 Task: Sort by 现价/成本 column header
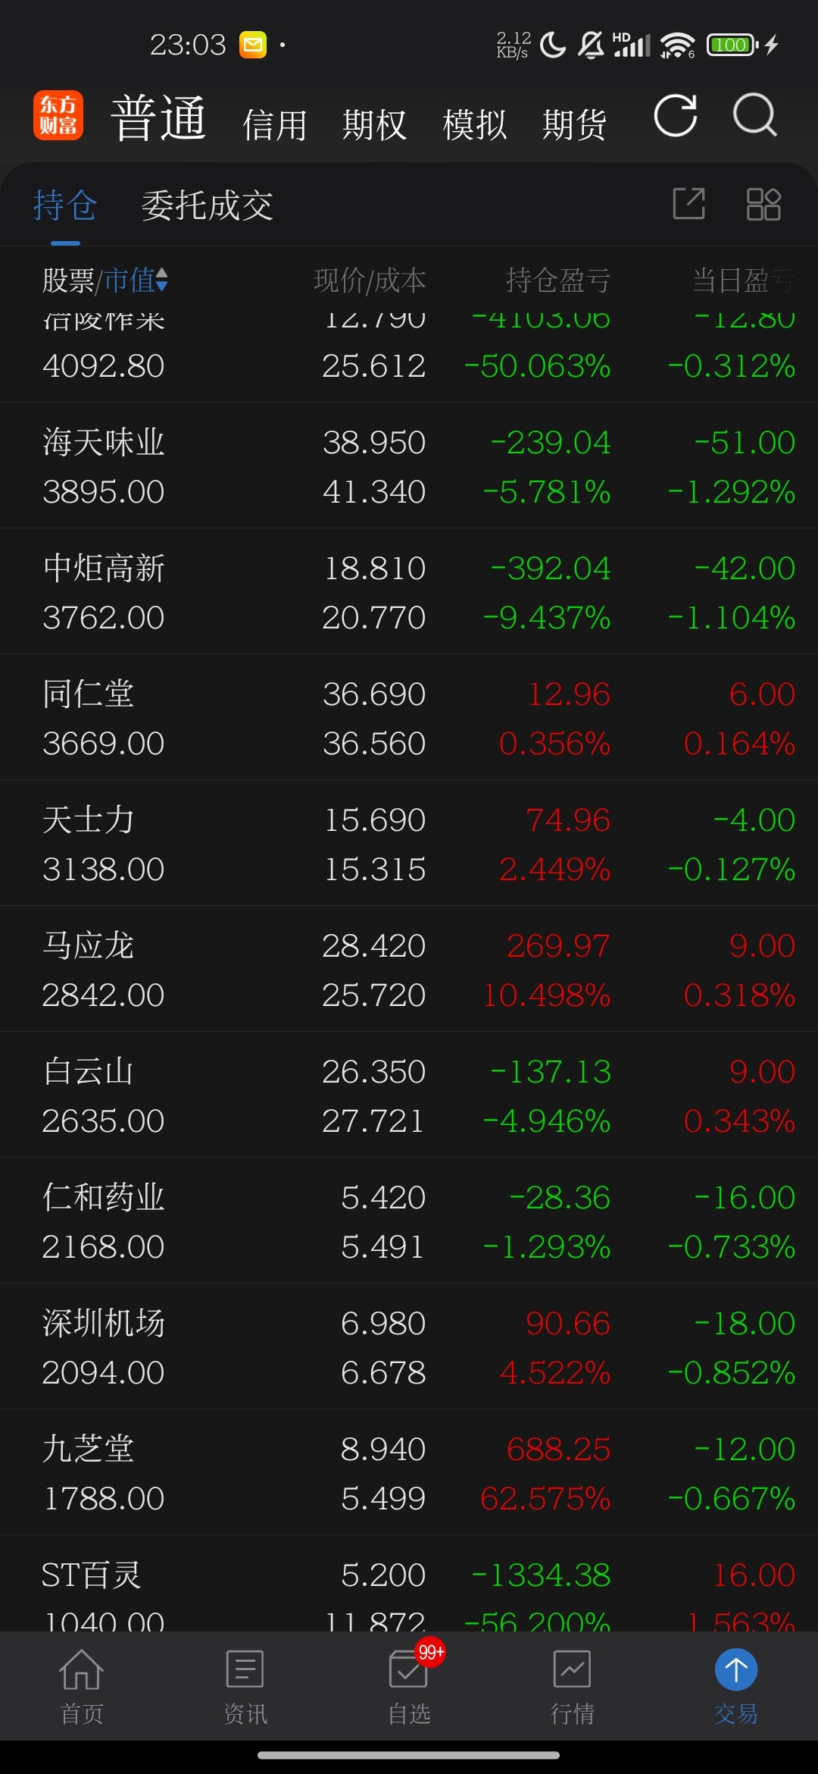tap(370, 281)
